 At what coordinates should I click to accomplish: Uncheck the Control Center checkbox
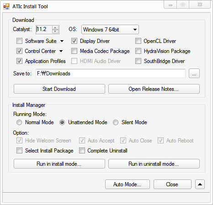click(x=19, y=51)
